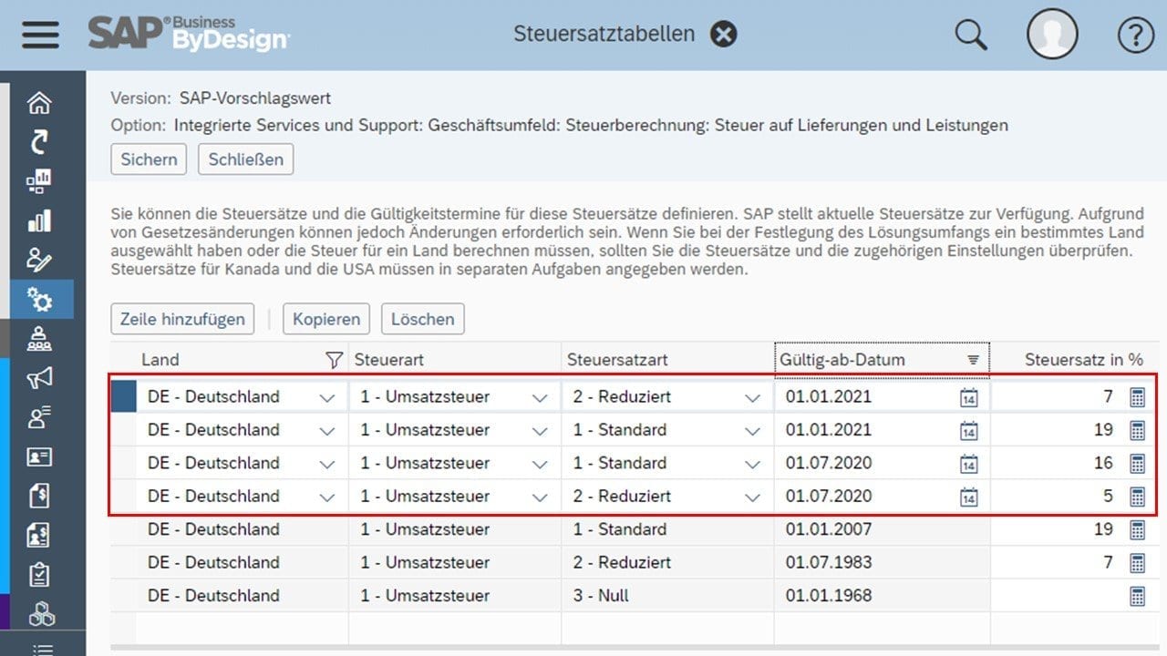
Task: Open calendar picker for first 01.01.2021 row
Action: coord(968,397)
